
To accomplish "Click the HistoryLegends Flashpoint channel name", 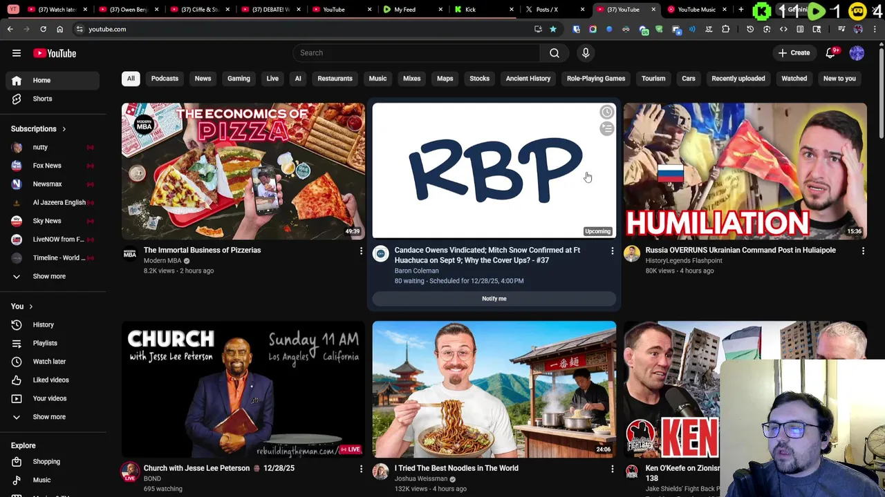I will pos(684,261).
